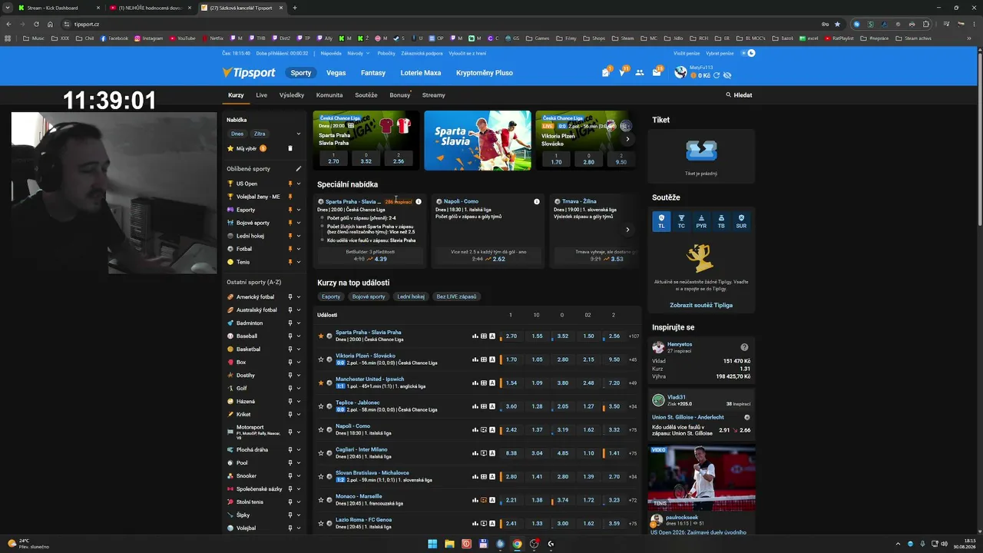Go to the Vegas section

coord(336,73)
